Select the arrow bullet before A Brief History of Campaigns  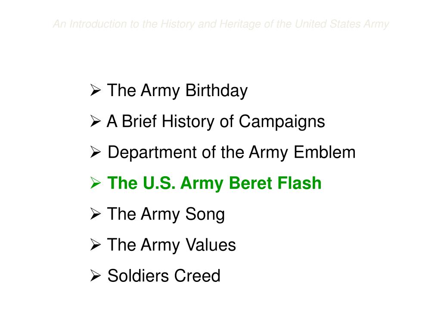click(x=96, y=121)
